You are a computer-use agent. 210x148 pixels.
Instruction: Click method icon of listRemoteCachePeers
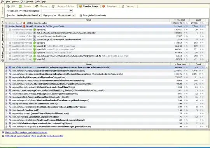10,67
